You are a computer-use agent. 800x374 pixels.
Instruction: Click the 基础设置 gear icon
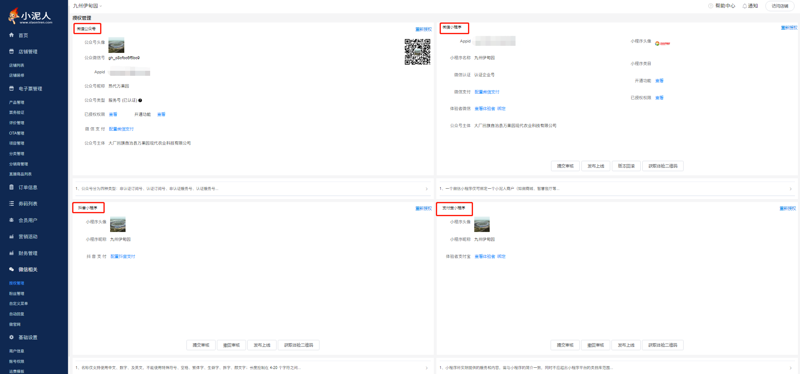click(x=12, y=337)
